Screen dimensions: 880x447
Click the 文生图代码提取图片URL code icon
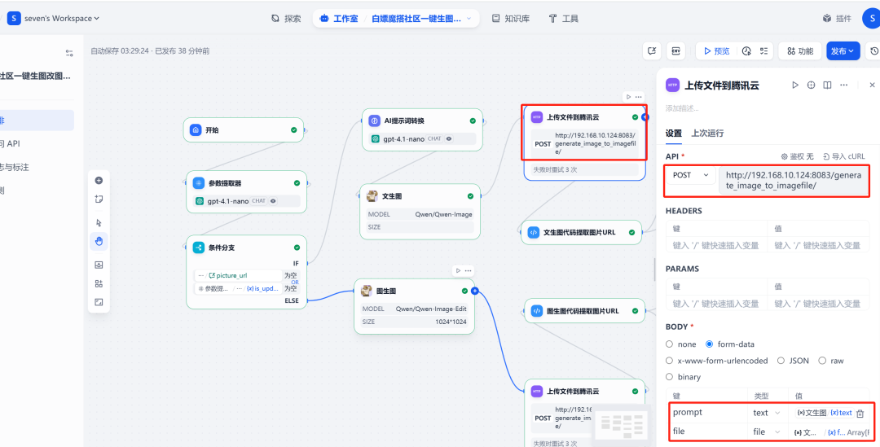(535, 231)
